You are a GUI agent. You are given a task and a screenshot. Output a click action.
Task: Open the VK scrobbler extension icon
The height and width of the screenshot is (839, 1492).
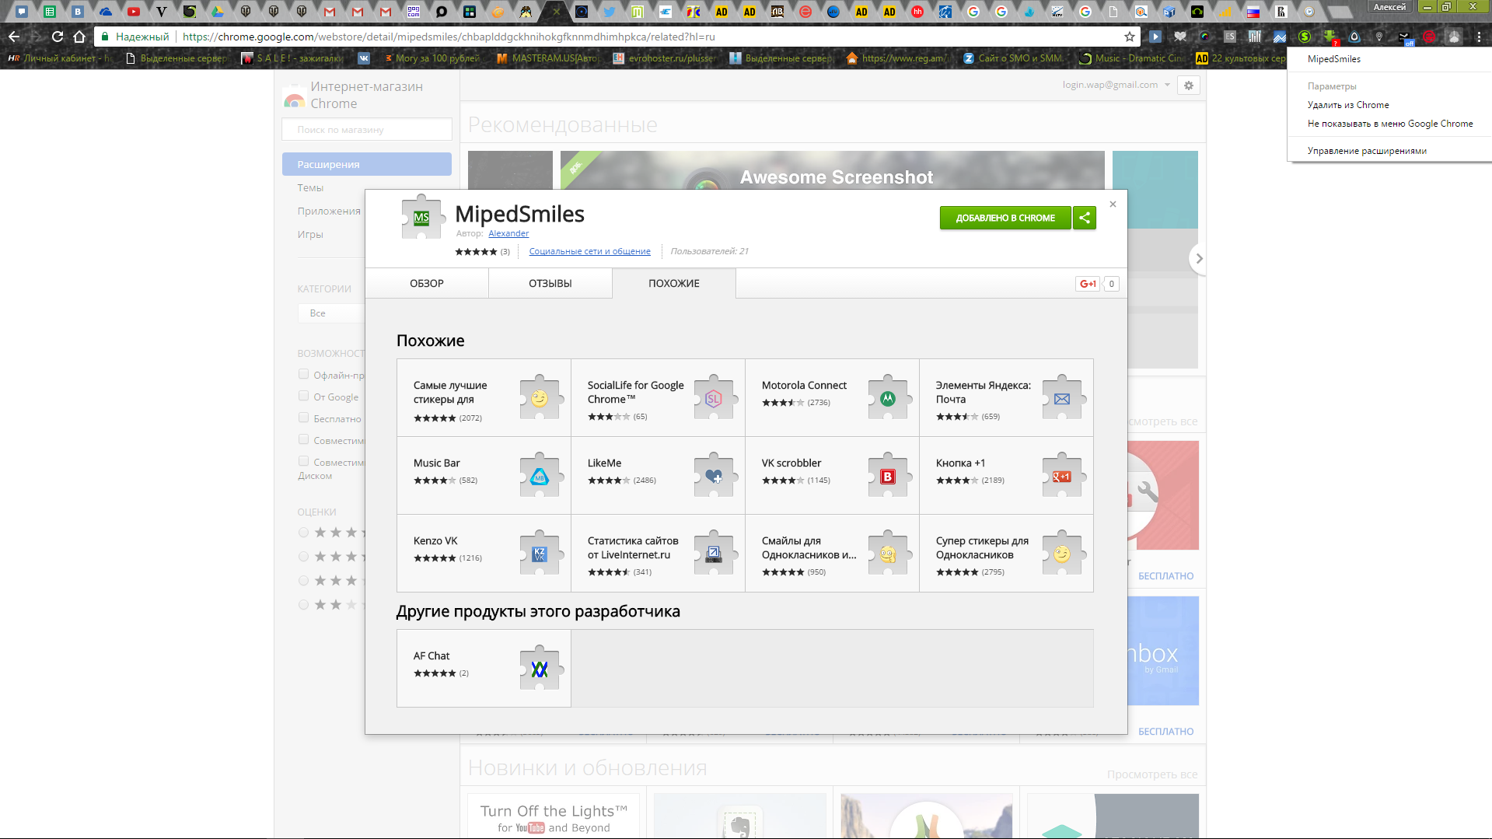coord(888,476)
